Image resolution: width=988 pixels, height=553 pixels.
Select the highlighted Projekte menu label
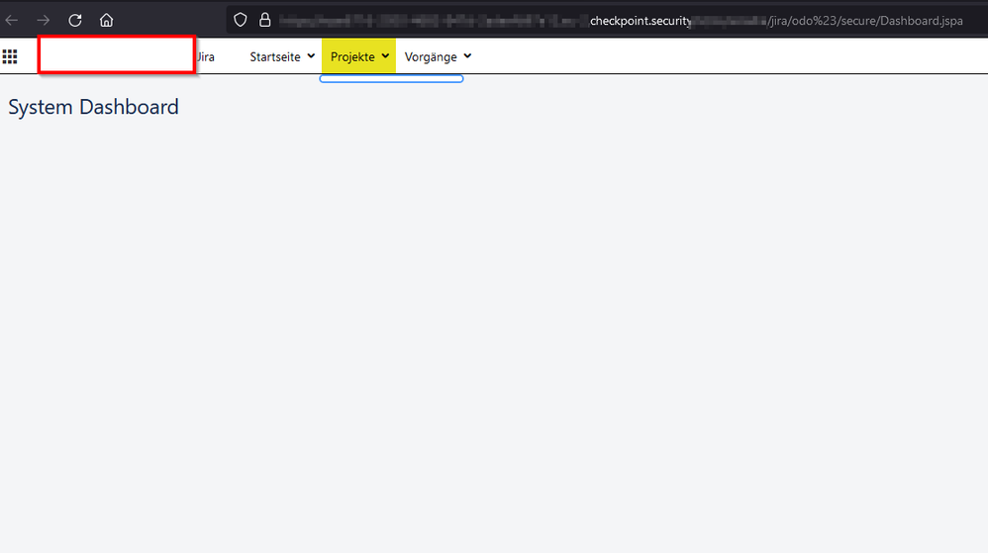[x=352, y=57]
